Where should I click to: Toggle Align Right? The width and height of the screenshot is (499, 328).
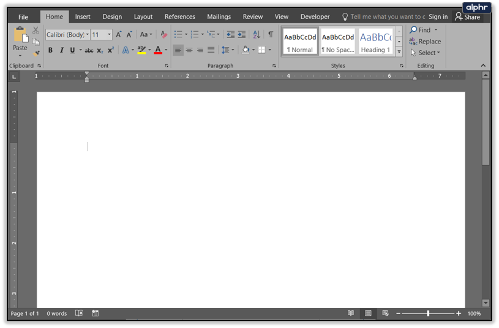pos(200,50)
